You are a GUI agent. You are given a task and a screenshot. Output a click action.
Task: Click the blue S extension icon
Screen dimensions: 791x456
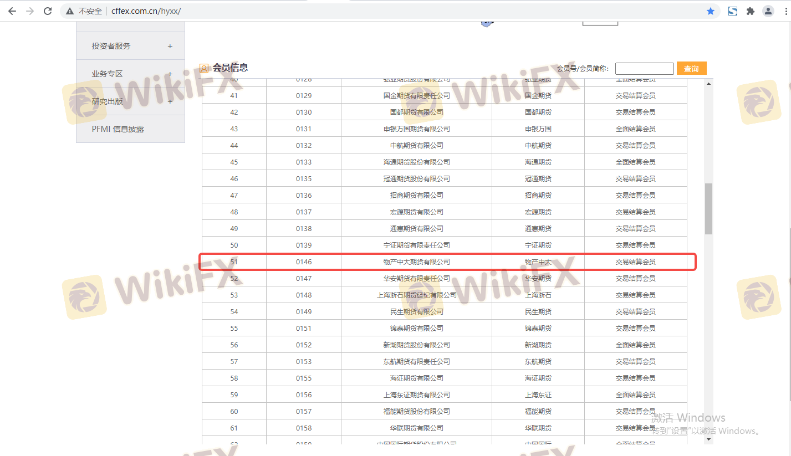pos(733,11)
